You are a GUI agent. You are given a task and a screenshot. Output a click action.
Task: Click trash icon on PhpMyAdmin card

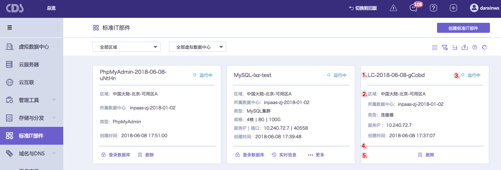click(x=140, y=155)
